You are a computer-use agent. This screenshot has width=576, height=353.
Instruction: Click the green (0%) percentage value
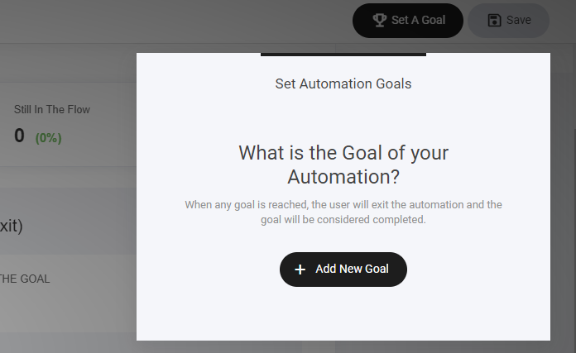tap(48, 138)
